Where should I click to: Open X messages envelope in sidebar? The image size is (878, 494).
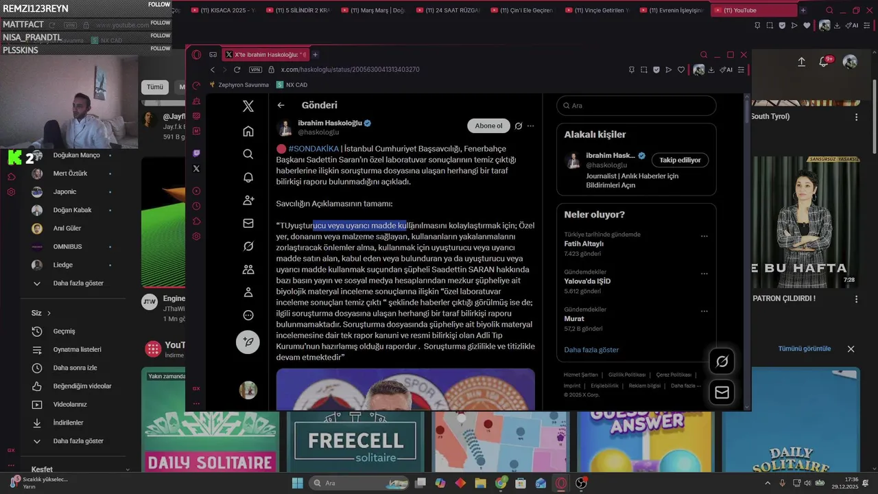[x=248, y=224]
